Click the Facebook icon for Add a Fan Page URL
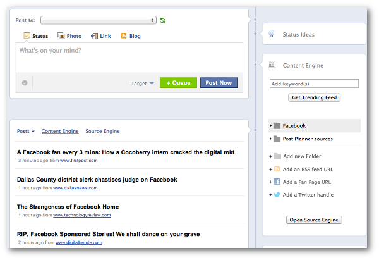The image size is (379, 260). [x=277, y=182]
